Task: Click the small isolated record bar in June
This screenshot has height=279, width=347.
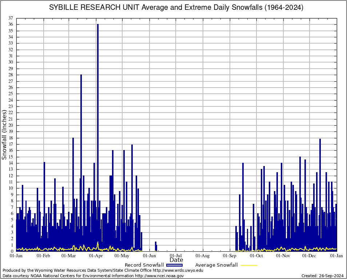Action: 156,246
